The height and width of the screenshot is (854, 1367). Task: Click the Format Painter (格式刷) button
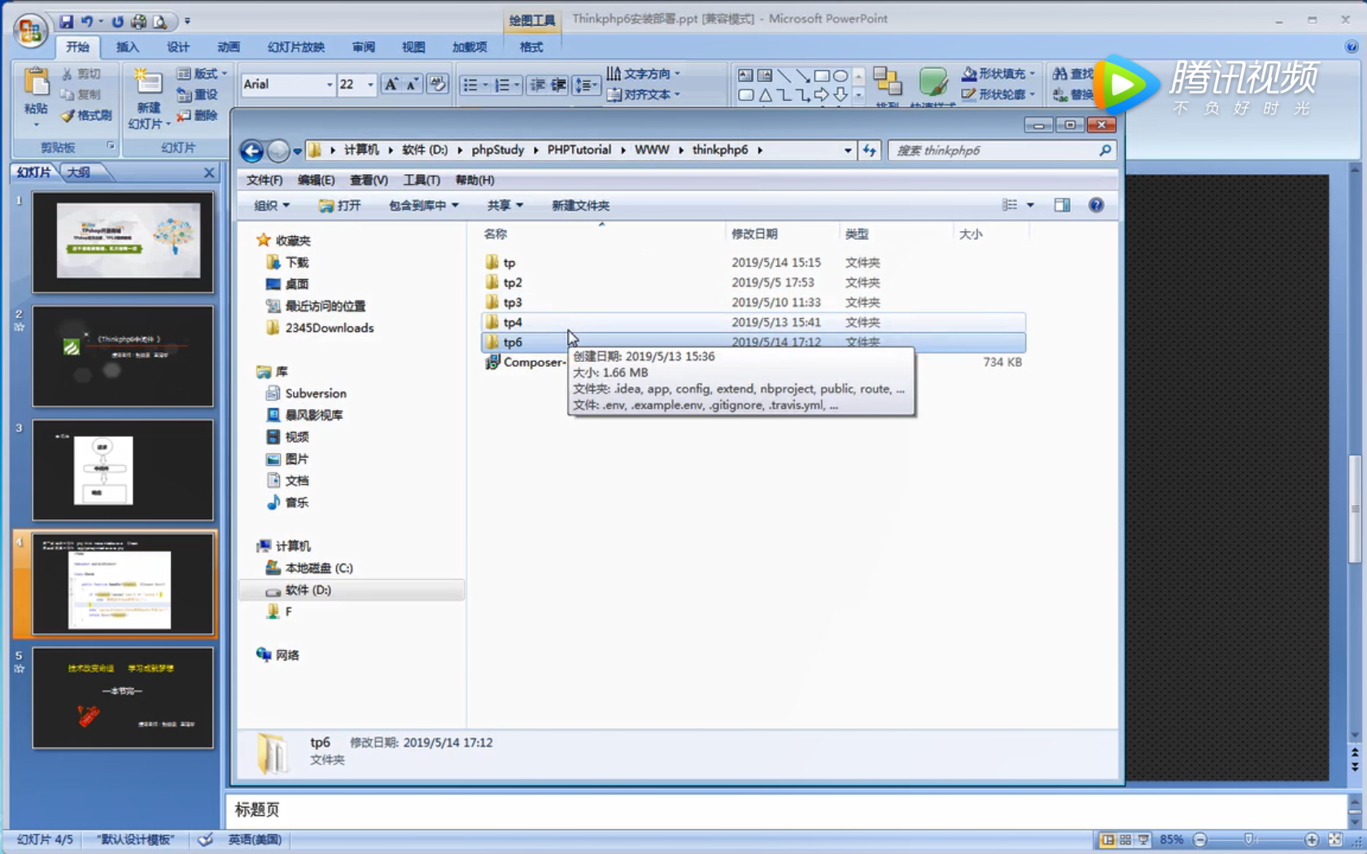tap(87, 115)
